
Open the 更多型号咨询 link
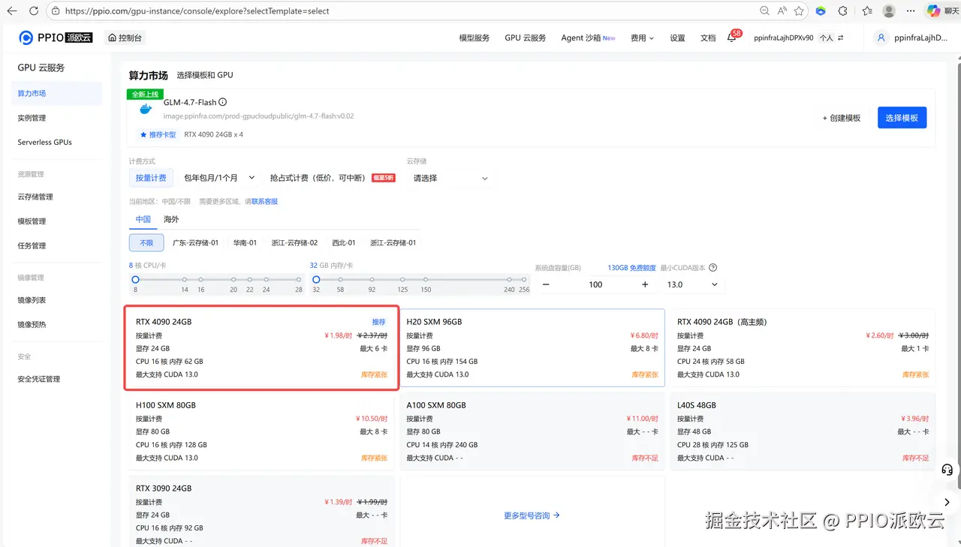click(x=532, y=515)
